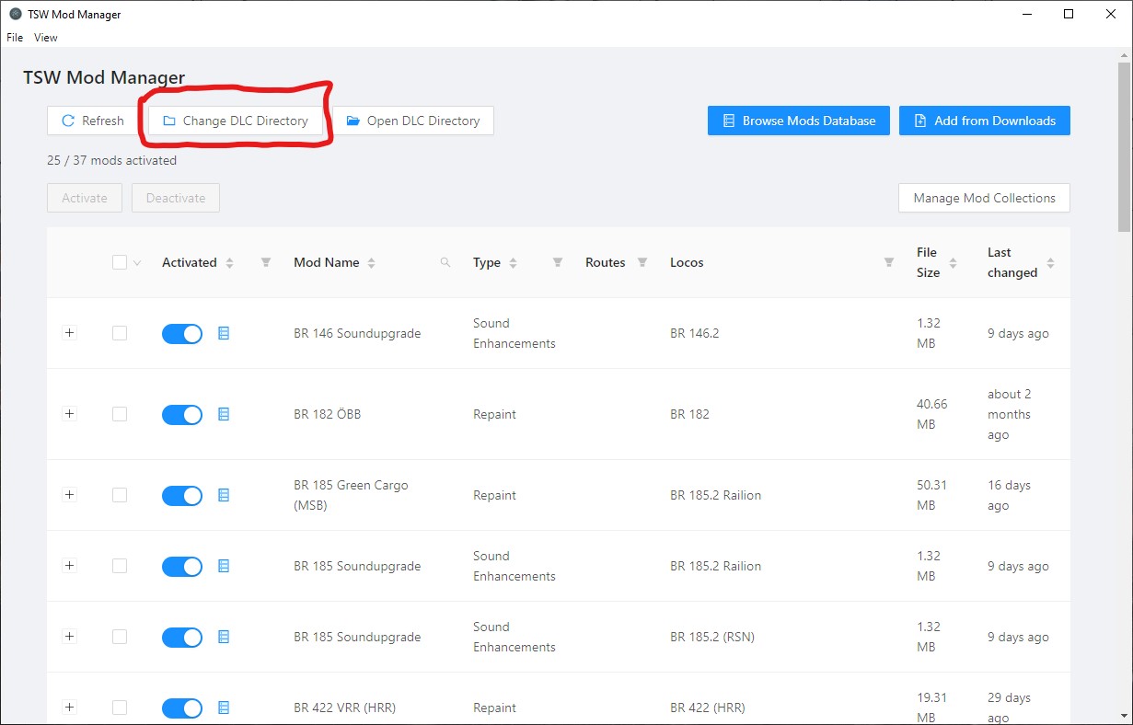Disable the BR 185 Green Cargo mod switch
Screen dimensions: 1133x725
coord(182,496)
